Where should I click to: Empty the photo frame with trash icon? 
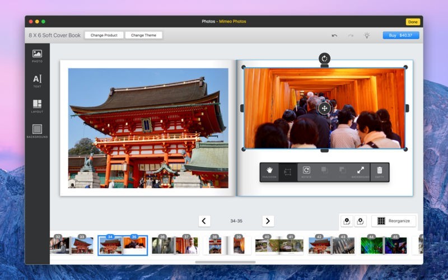(x=379, y=171)
